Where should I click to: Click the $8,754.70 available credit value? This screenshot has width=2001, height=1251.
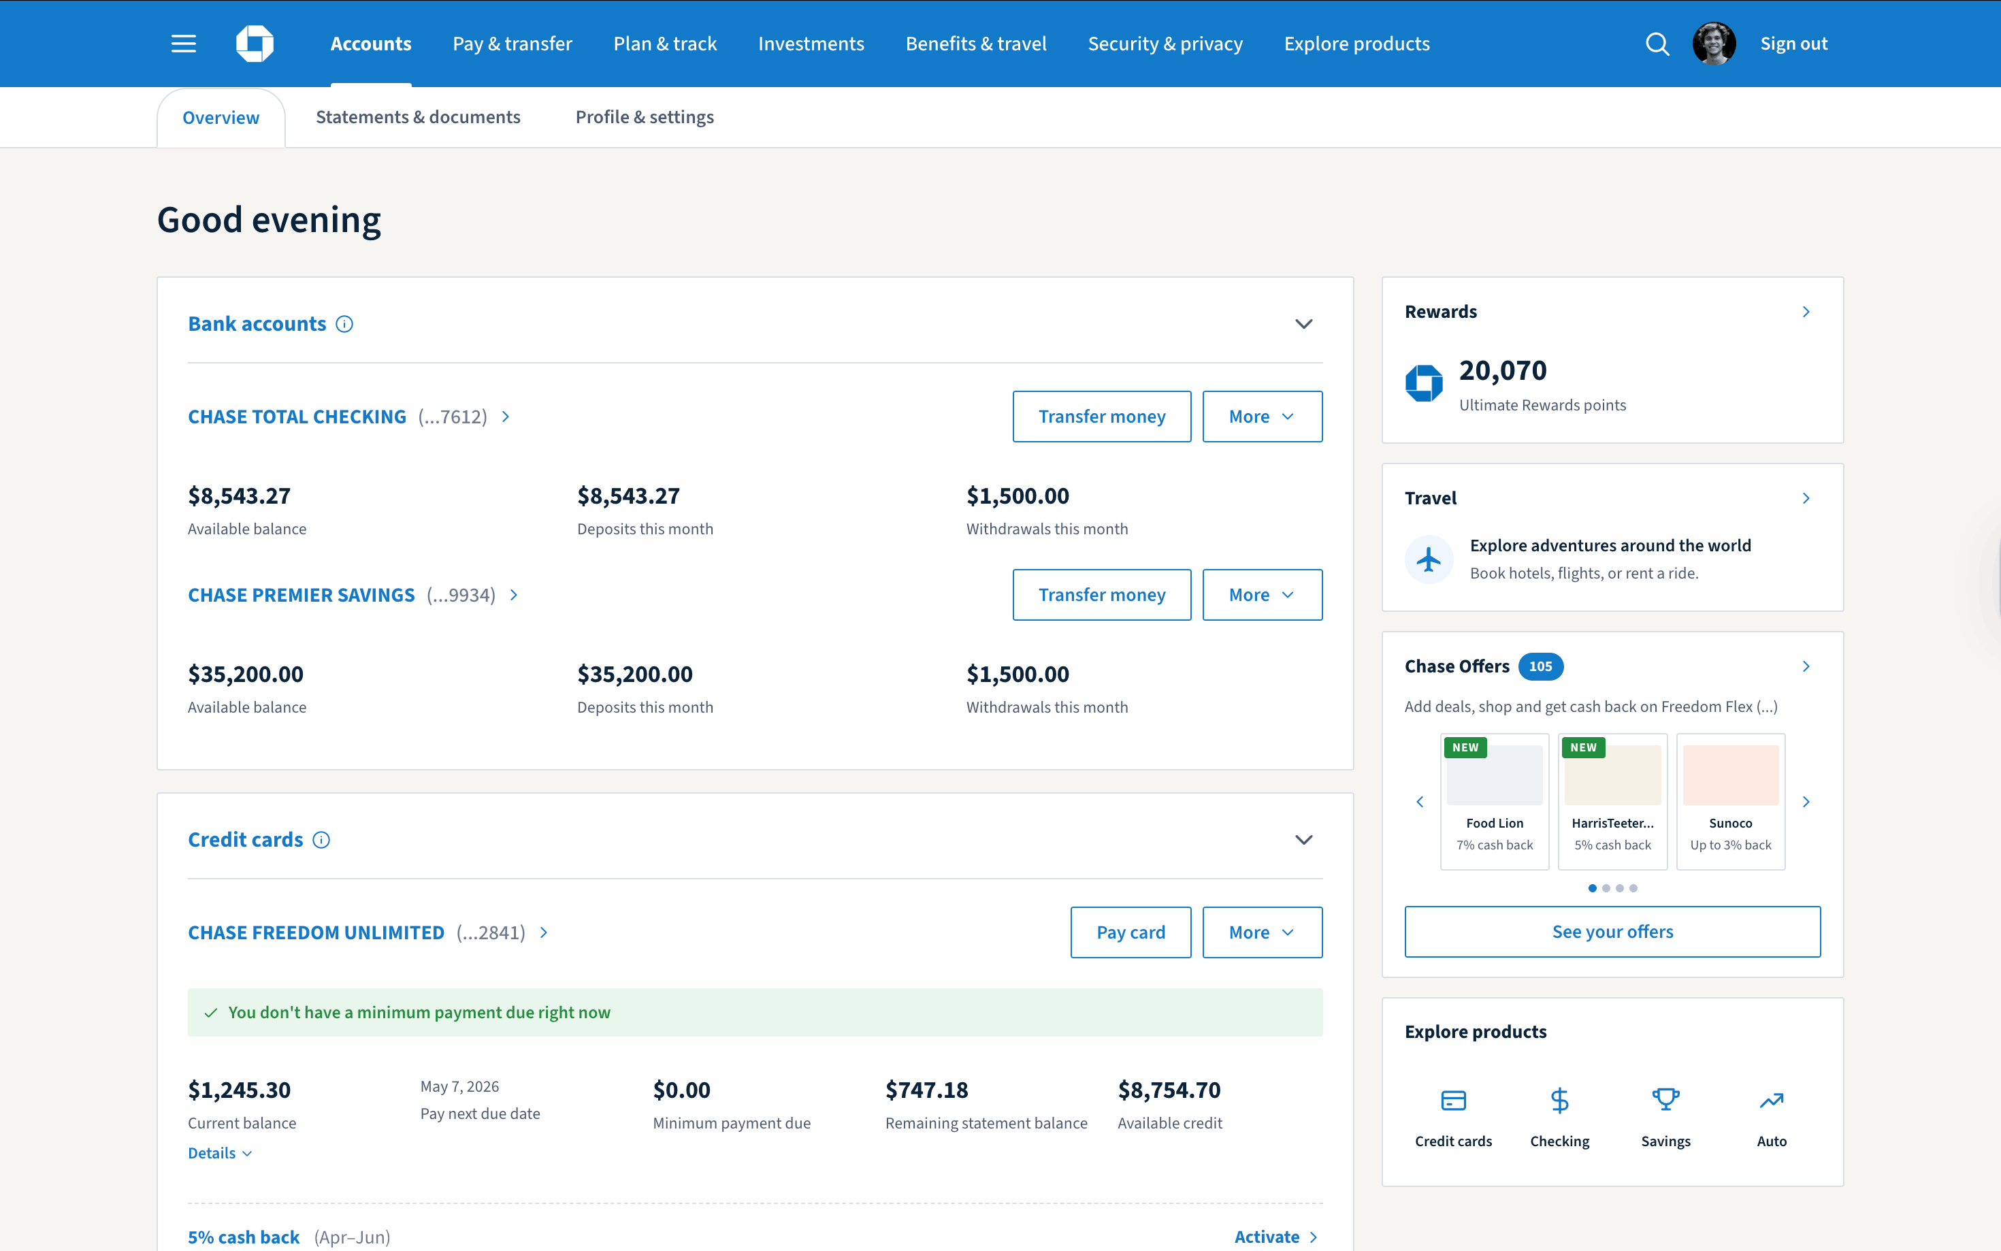[x=1169, y=1090]
